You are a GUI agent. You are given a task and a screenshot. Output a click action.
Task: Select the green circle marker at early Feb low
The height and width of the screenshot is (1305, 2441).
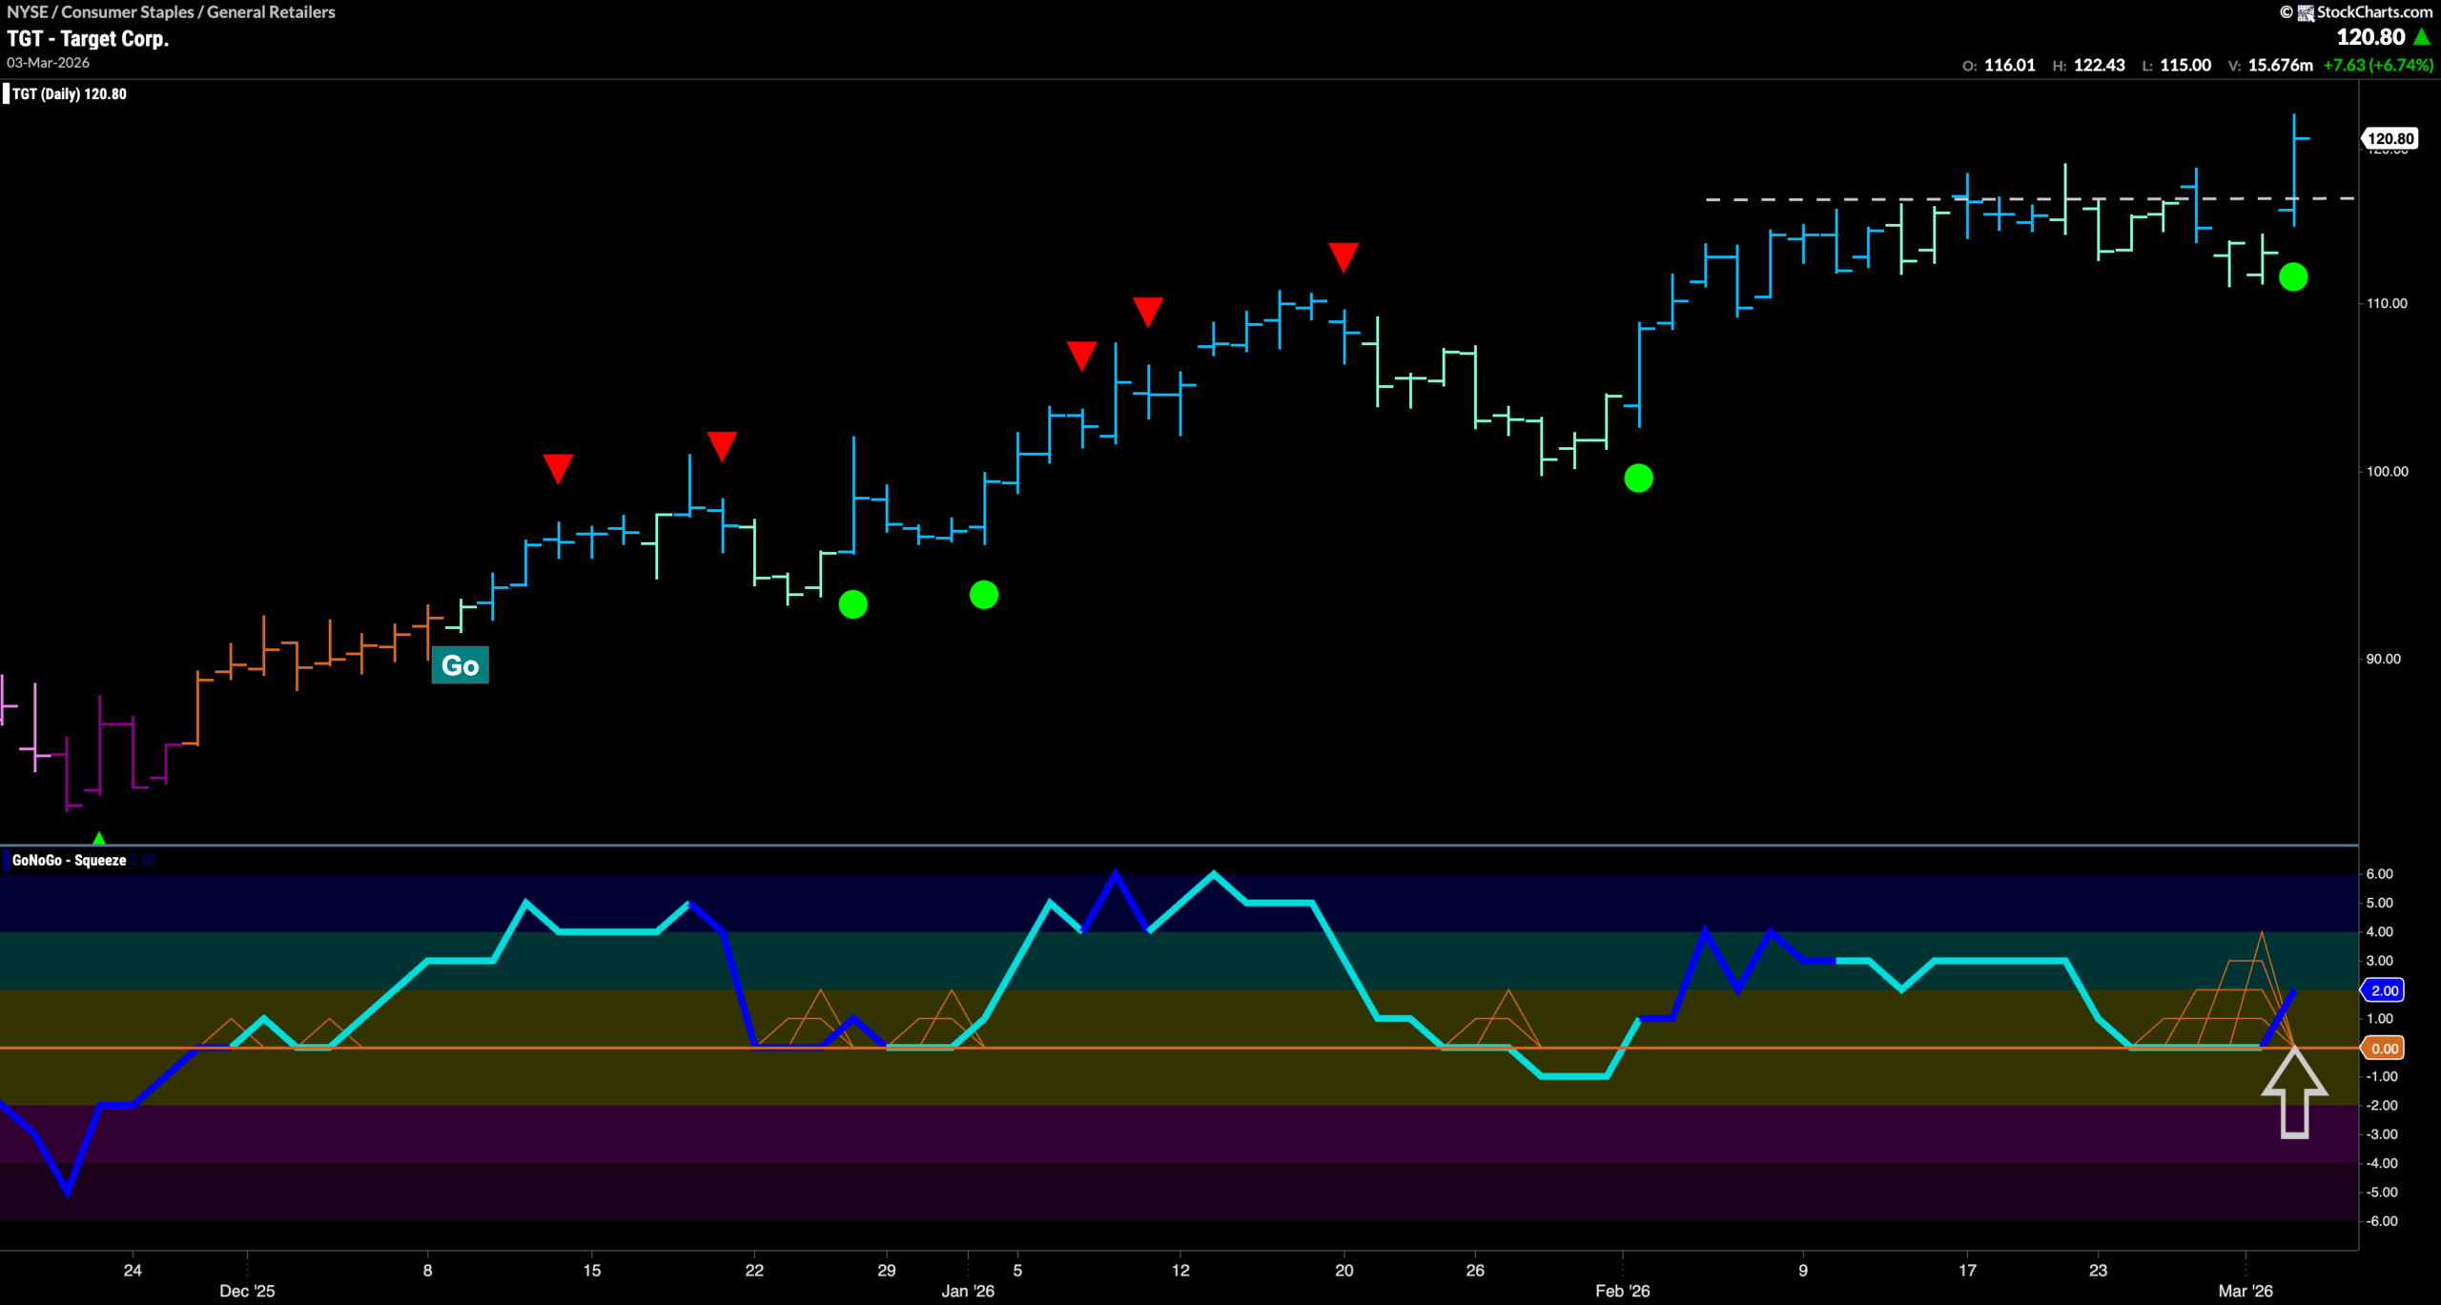[1638, 478]
